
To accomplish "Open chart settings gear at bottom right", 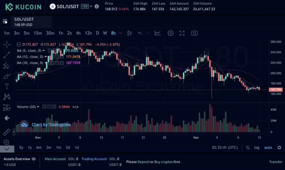I will coord(279,148).
